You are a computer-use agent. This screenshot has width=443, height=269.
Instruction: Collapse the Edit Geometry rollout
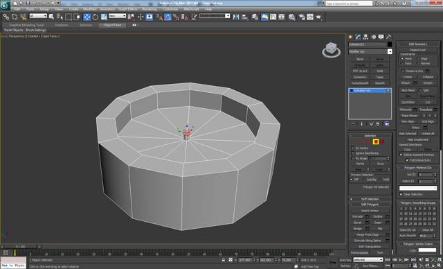(x=418, y=44)
